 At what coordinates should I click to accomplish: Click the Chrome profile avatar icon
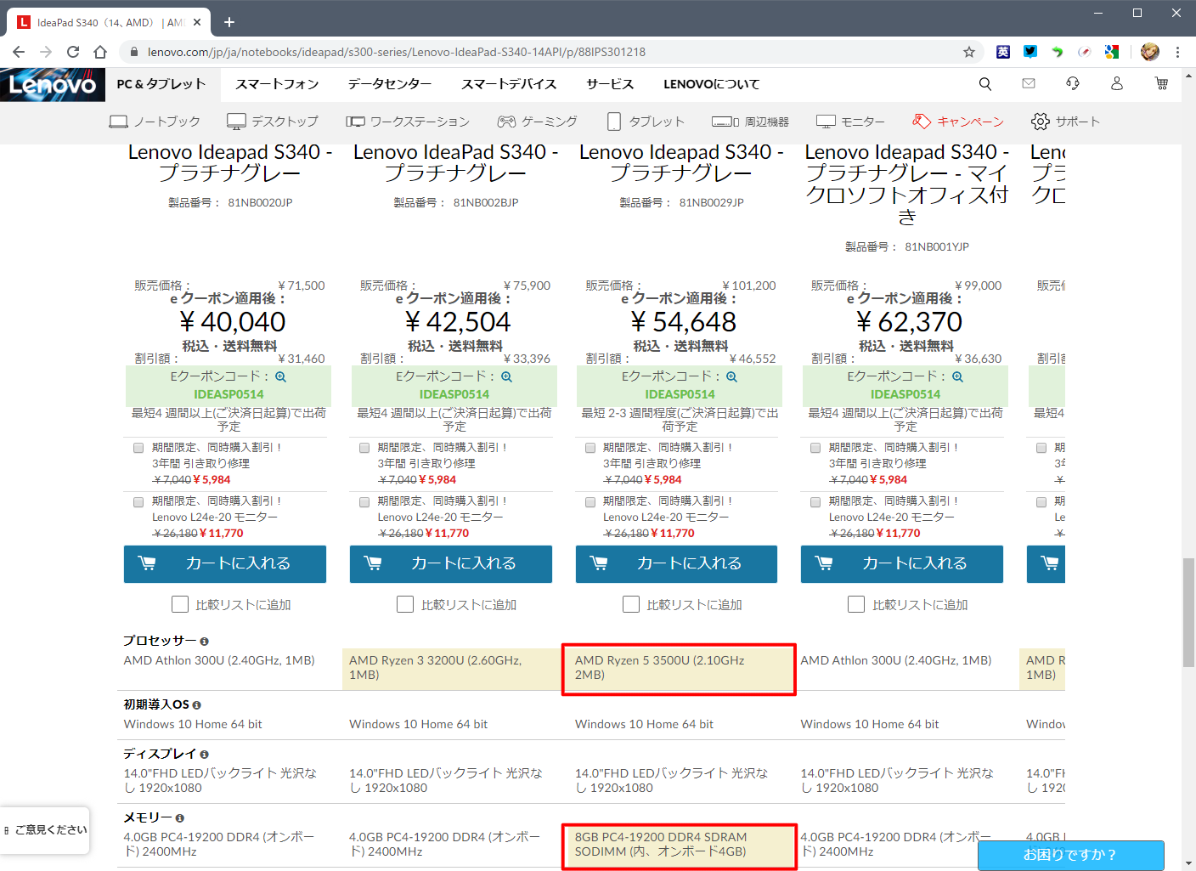[x=1150, y=52]
